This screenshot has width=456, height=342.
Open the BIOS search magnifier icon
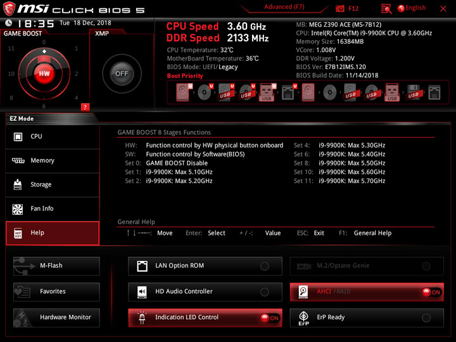(386, 9)
